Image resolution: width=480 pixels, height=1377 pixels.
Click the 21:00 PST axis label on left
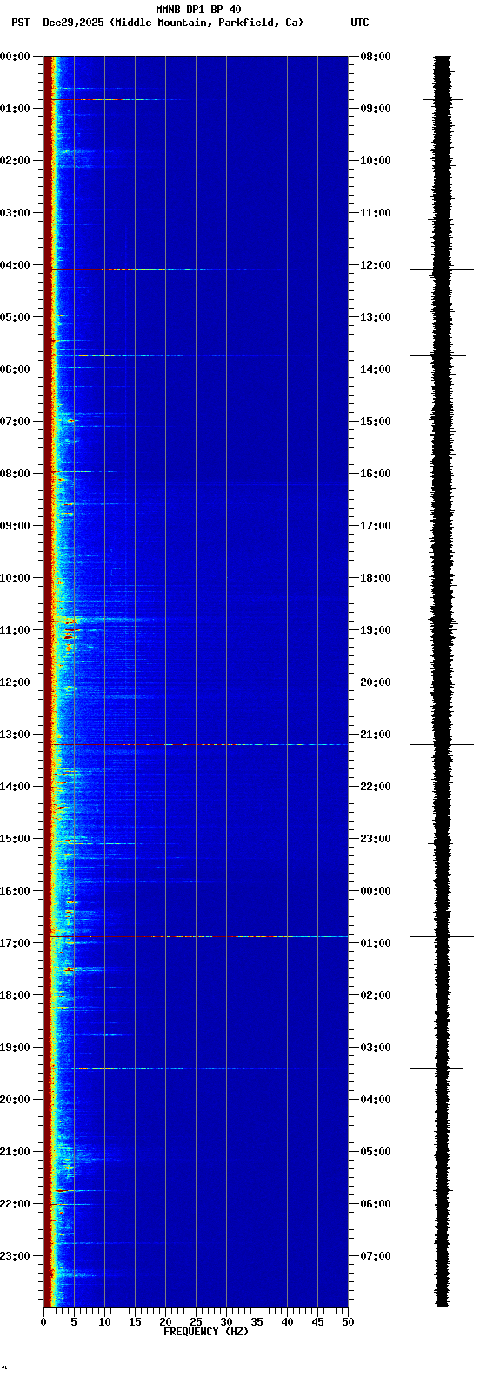pos(15,1152)
